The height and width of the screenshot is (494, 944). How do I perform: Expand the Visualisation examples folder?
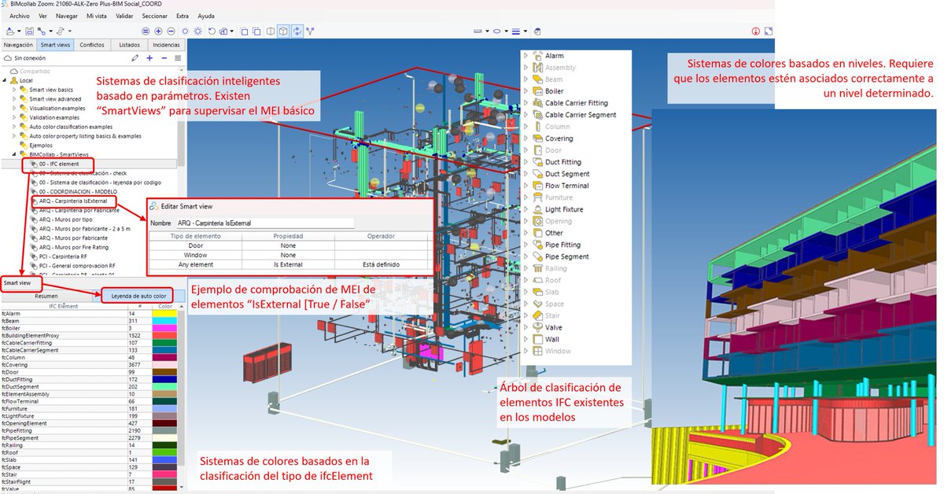point(14,108)
